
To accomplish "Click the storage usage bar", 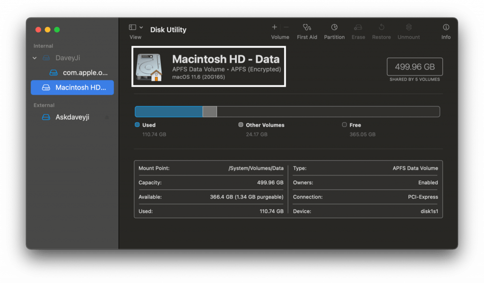I will click(287, 111).
